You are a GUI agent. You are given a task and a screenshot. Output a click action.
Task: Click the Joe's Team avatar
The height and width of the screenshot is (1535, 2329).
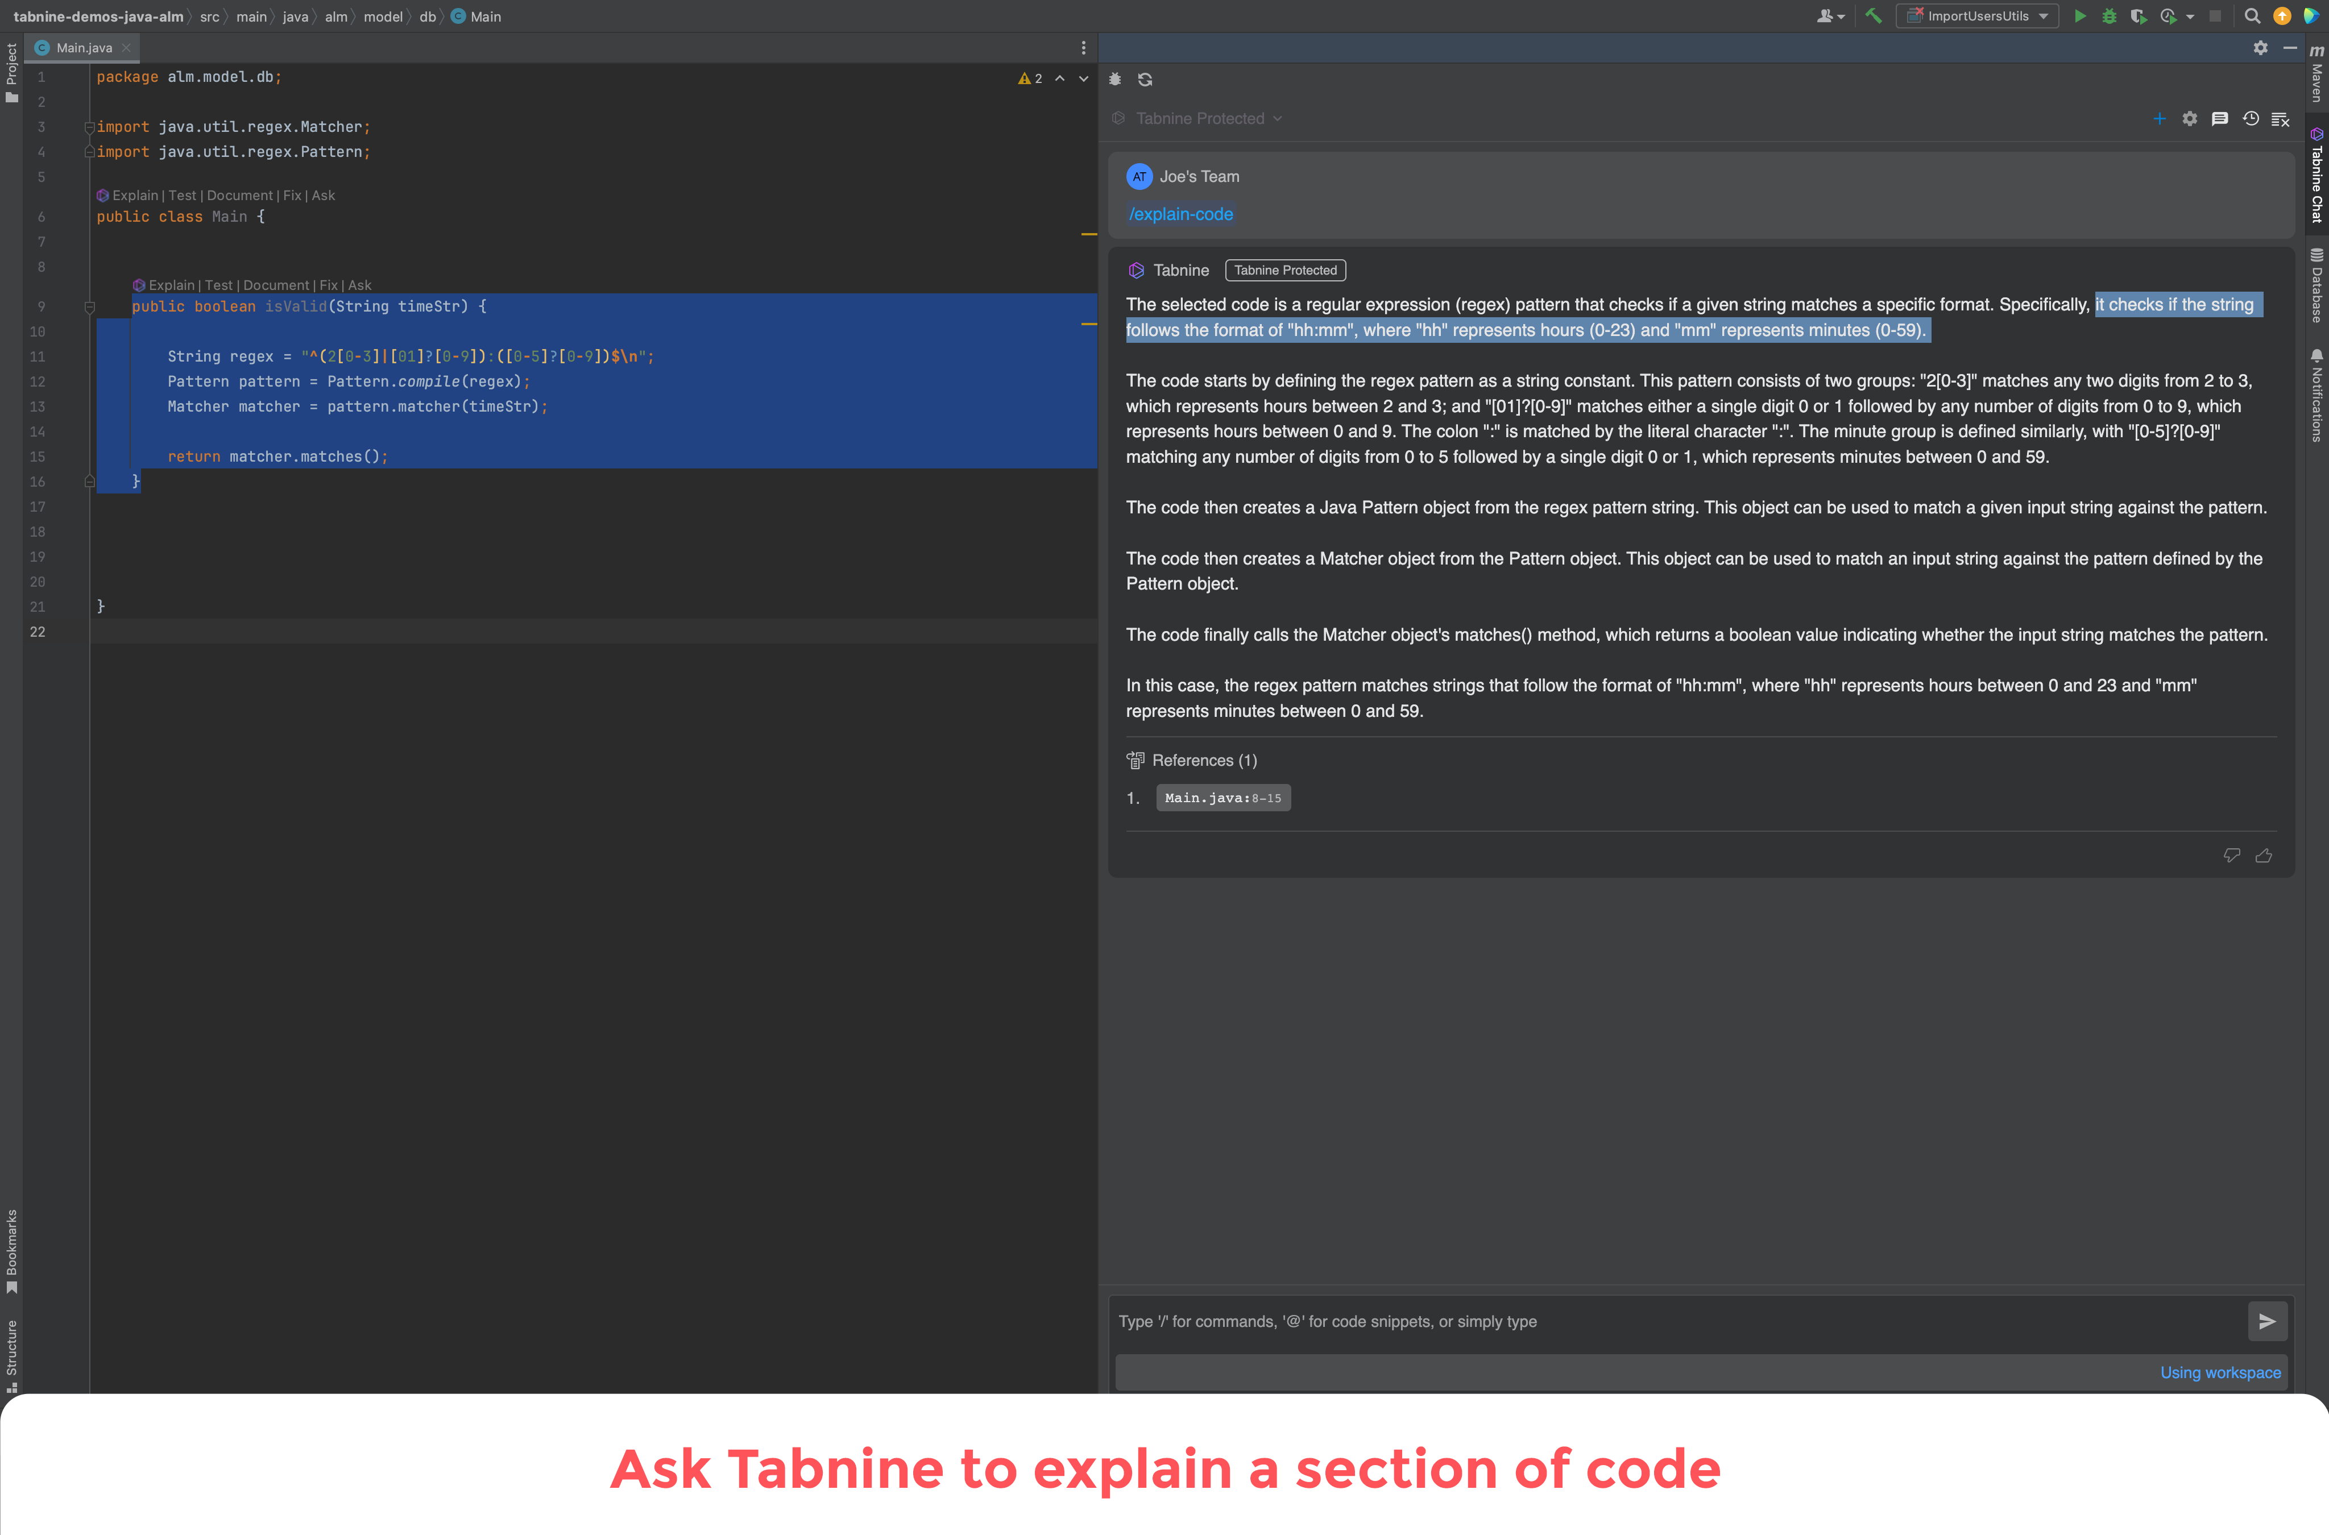click(x=1138, y=177)
